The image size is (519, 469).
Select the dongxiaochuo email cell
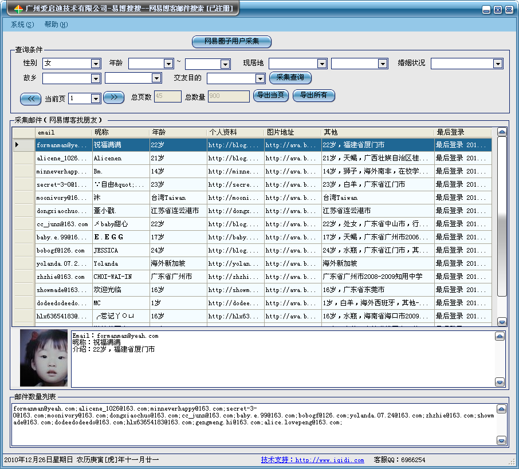point(64,211)
